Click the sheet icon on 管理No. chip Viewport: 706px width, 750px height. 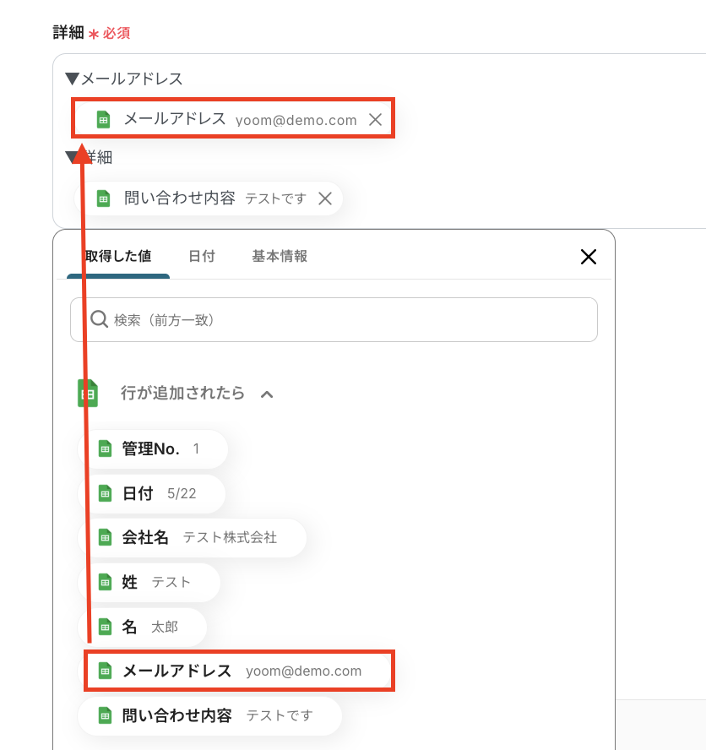point(105,449)
